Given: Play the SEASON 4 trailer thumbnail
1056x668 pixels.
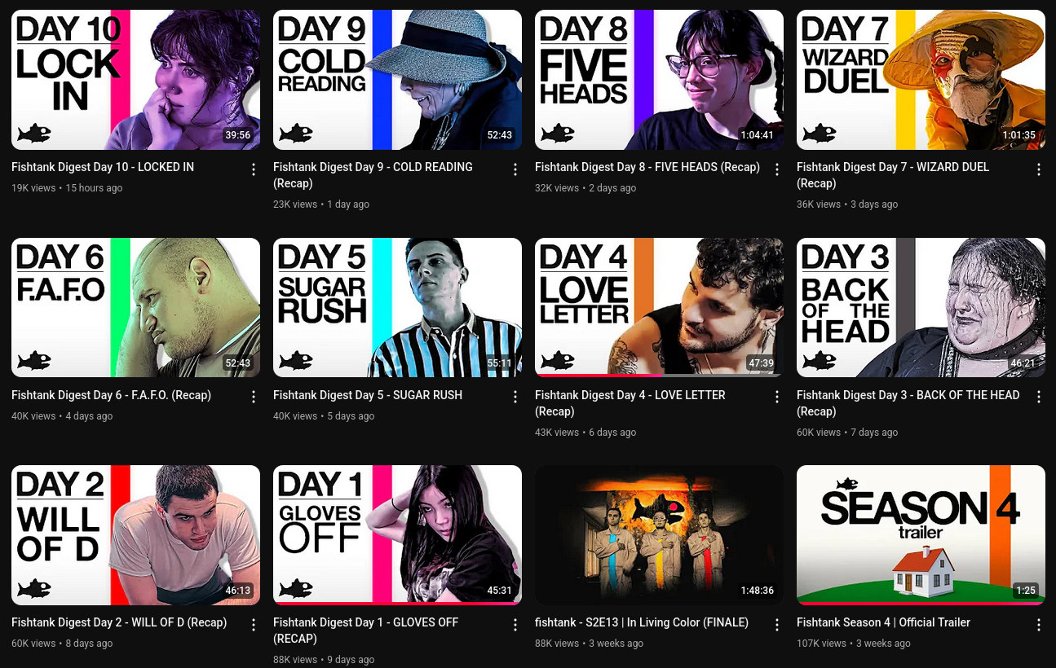Looking at the screenshot, I should [921, 535].
